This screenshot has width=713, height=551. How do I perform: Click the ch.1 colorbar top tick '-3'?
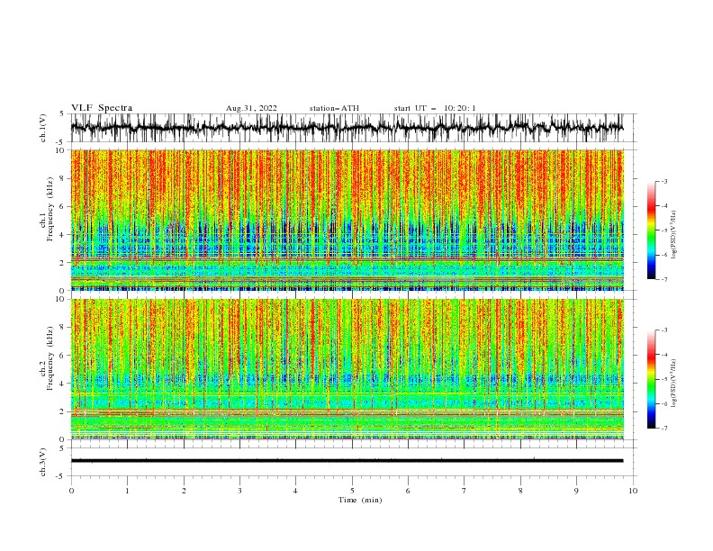664,181
